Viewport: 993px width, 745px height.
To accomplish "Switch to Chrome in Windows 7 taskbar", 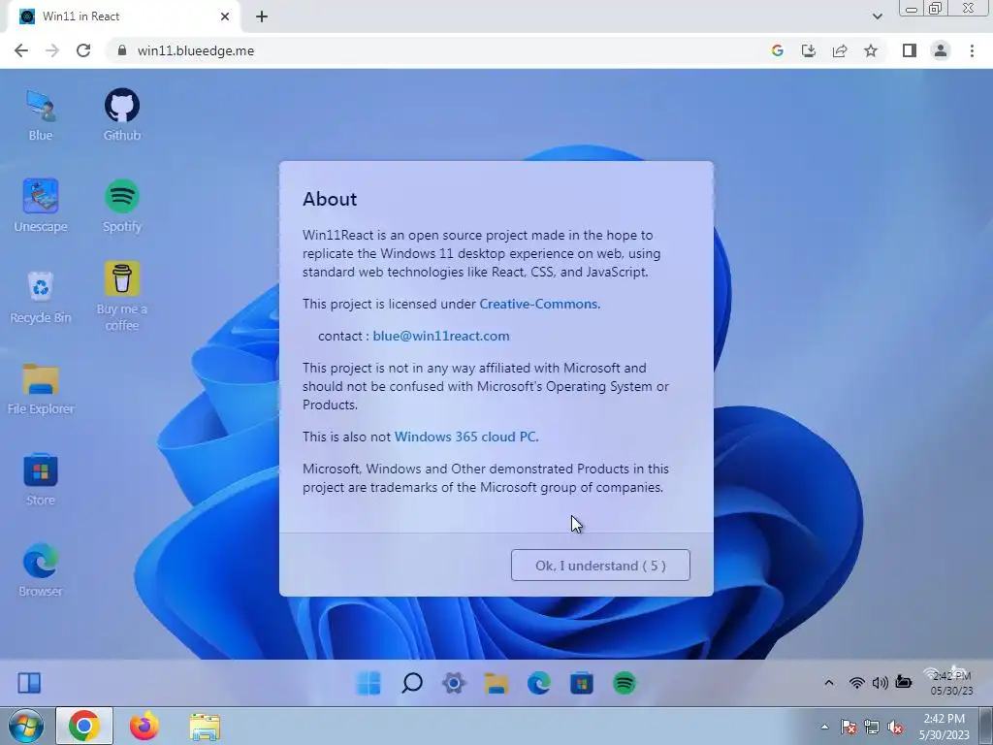I will 84,726.
